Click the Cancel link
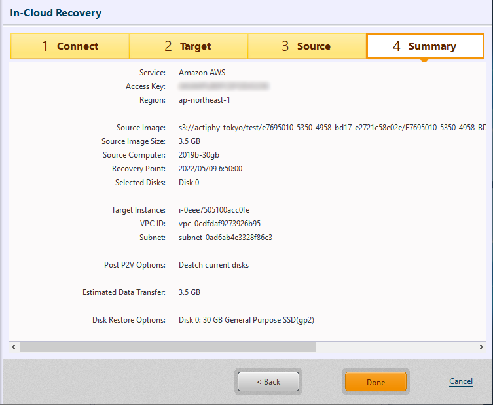The height and width of the screenshot is (405, 493). (x=460, y=381)
